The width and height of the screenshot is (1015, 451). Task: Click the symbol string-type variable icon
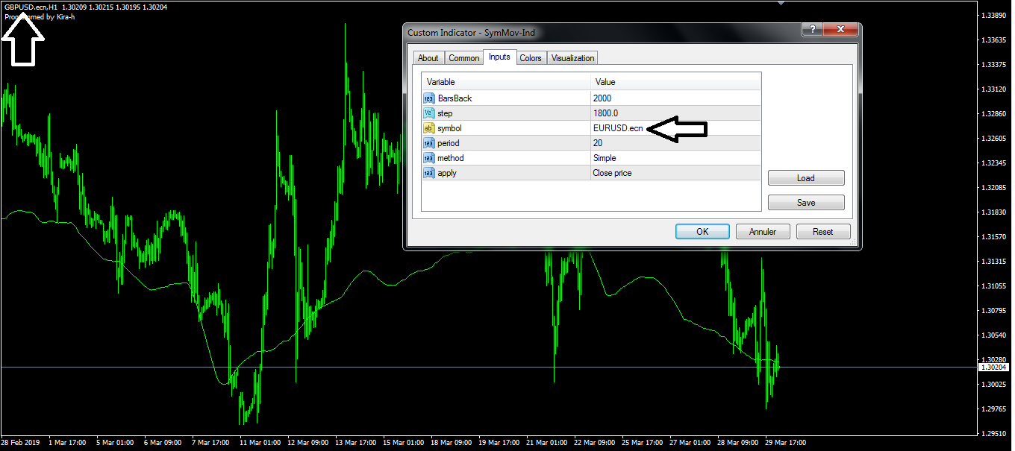click(428, 128)
